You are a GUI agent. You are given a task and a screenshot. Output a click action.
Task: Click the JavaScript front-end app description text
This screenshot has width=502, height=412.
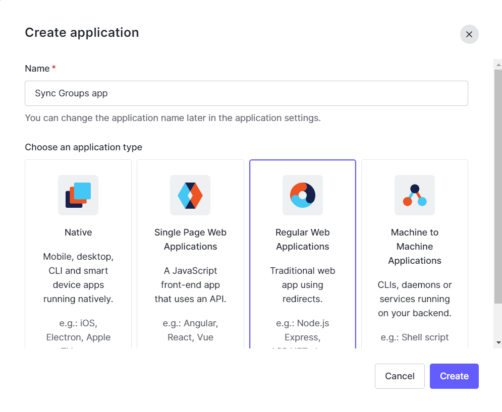190,285
